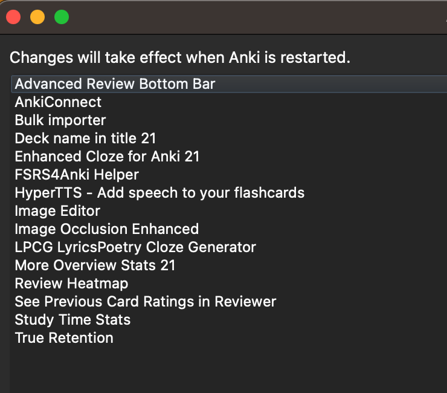Select the Review Heatmap add-on

click(71, 284)
